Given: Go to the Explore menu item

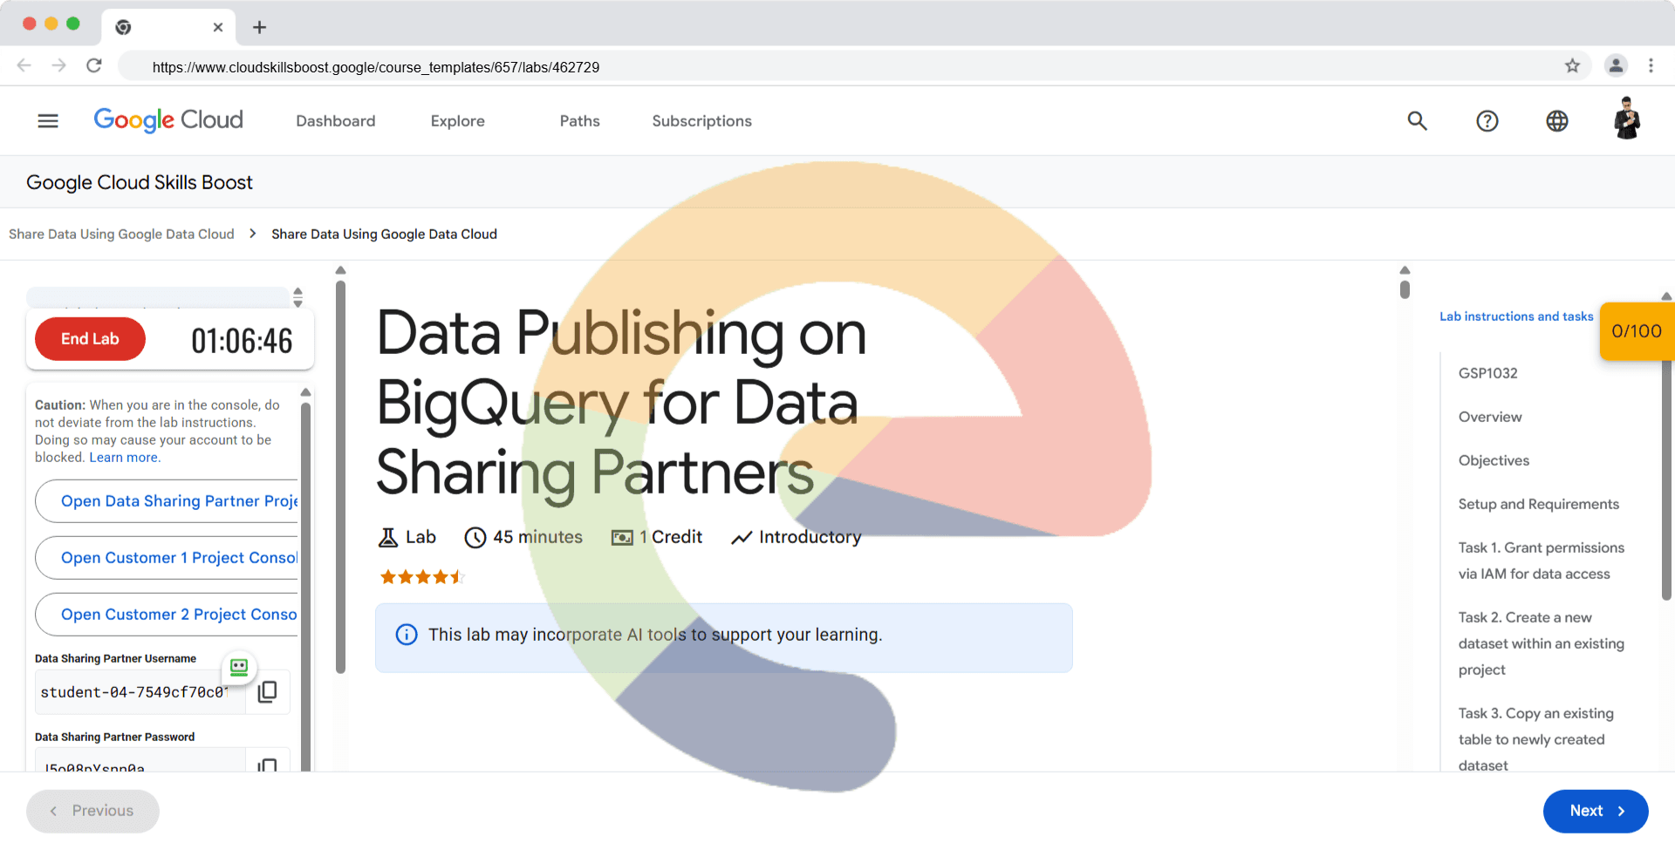Looking at the screenshot, I should pyautogui.click(x=457, y=121).
